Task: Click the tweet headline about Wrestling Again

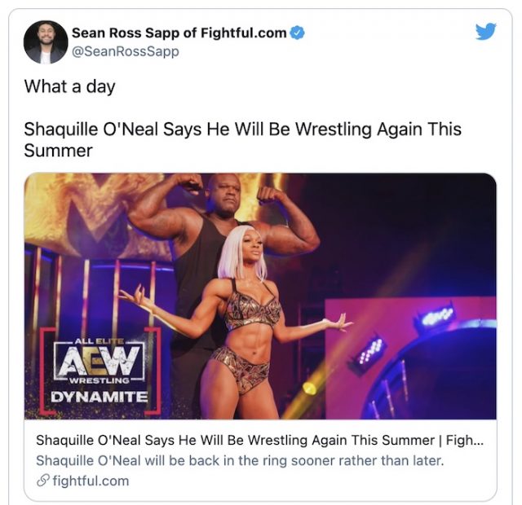Action: pyautogui.click(x=243, y=139)
